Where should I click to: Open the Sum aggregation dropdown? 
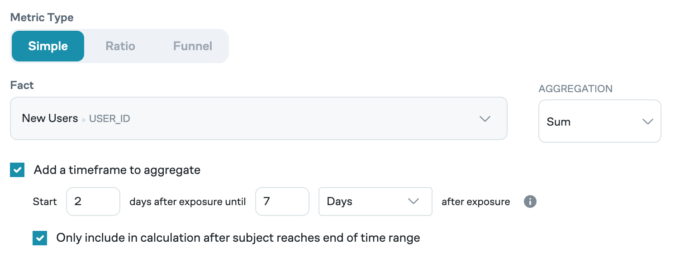pyautogui.click(x=599, y=122)
